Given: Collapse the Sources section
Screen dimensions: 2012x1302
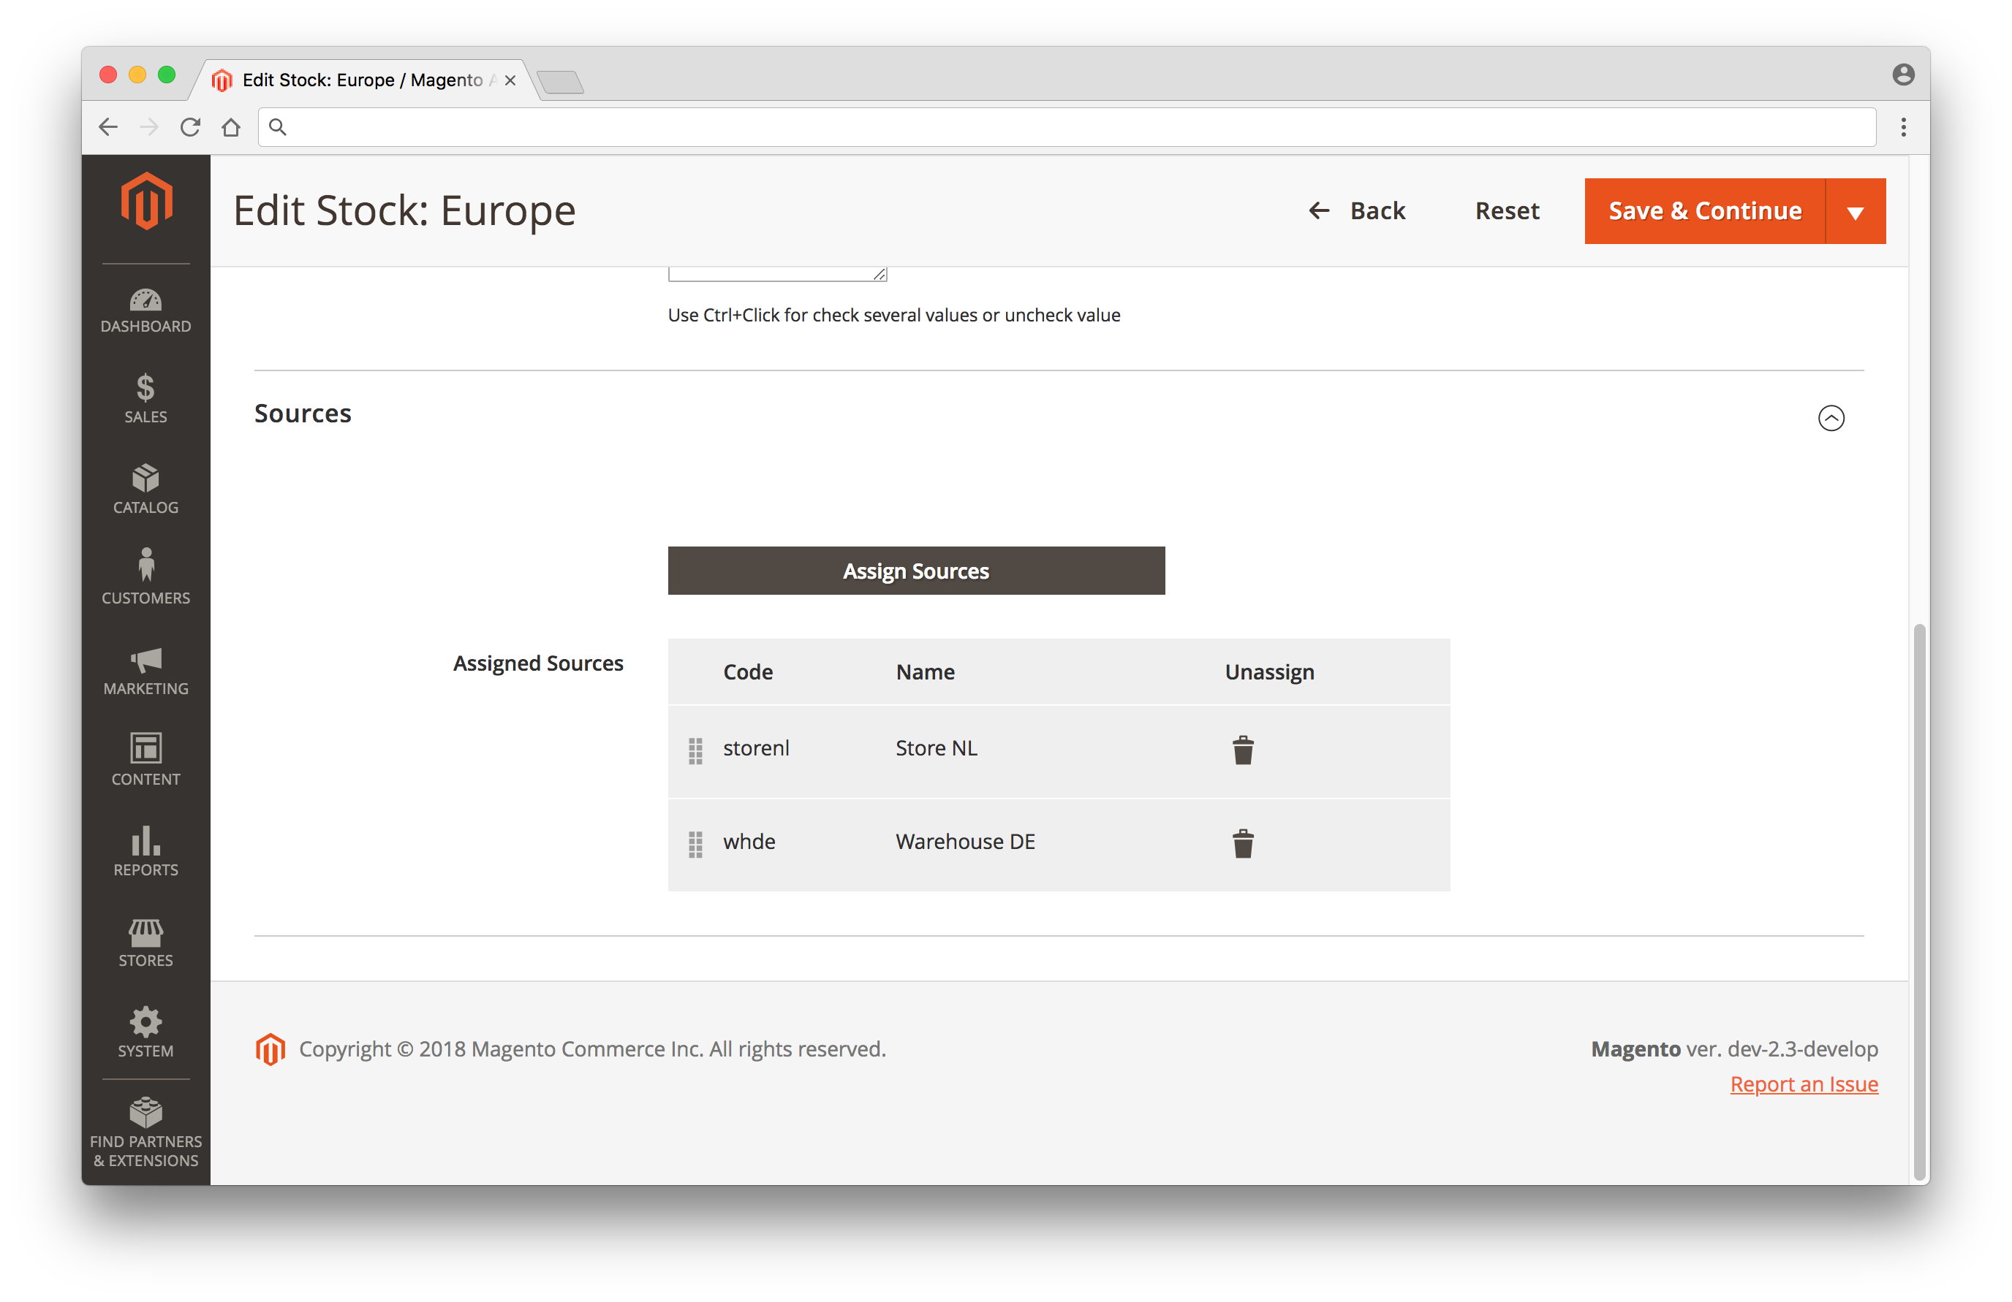Looking at the screenshot, I should 1831,418.
